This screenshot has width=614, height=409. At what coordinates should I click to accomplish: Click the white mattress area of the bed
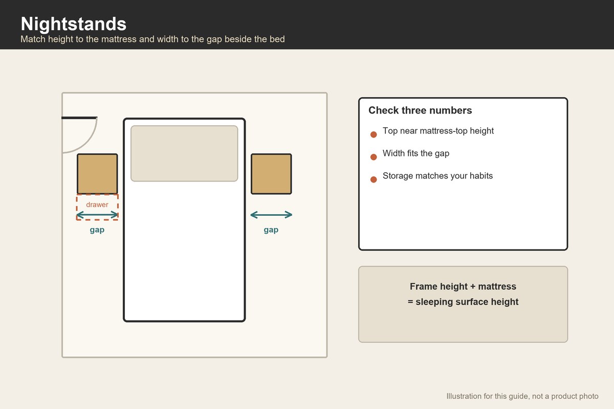coord(184,251)
